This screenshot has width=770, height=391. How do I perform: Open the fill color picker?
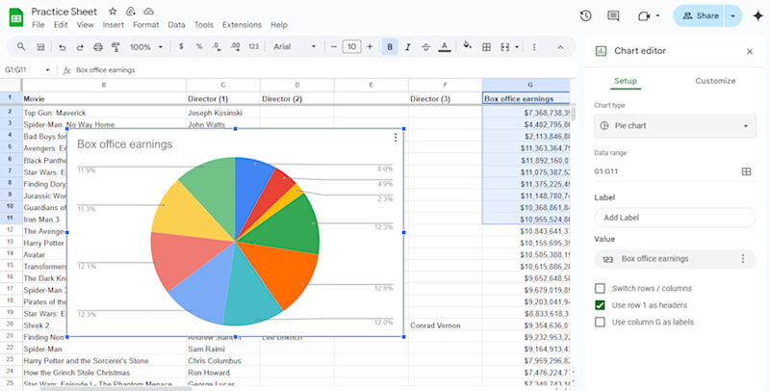[x=467, y=46]
